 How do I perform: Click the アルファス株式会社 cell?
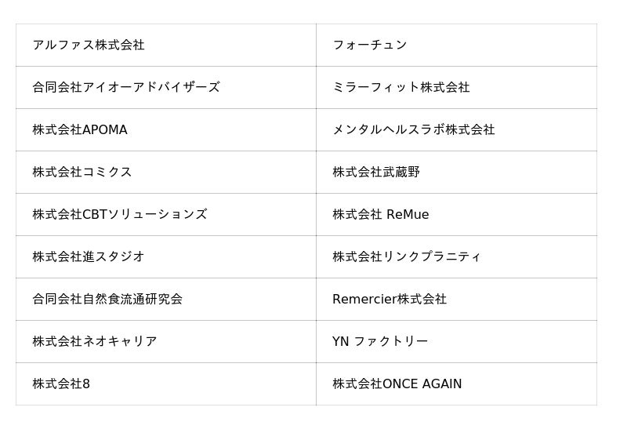pyautogui.click(x=89, y=45)
